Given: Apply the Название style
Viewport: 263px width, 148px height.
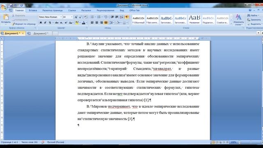Looking at the screenshot, I should click(194, 20).
